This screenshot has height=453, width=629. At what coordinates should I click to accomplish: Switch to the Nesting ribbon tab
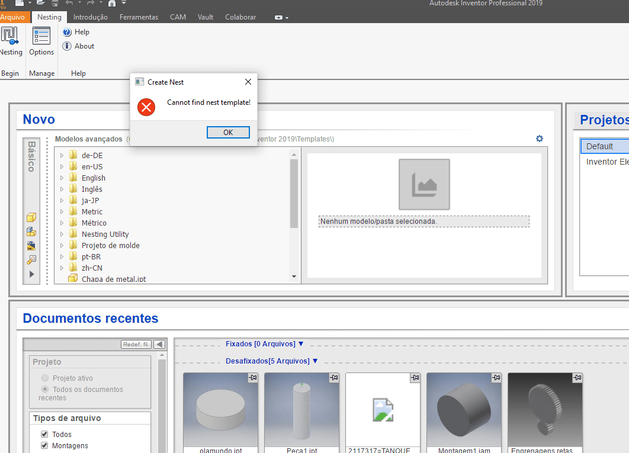point(49,17)
